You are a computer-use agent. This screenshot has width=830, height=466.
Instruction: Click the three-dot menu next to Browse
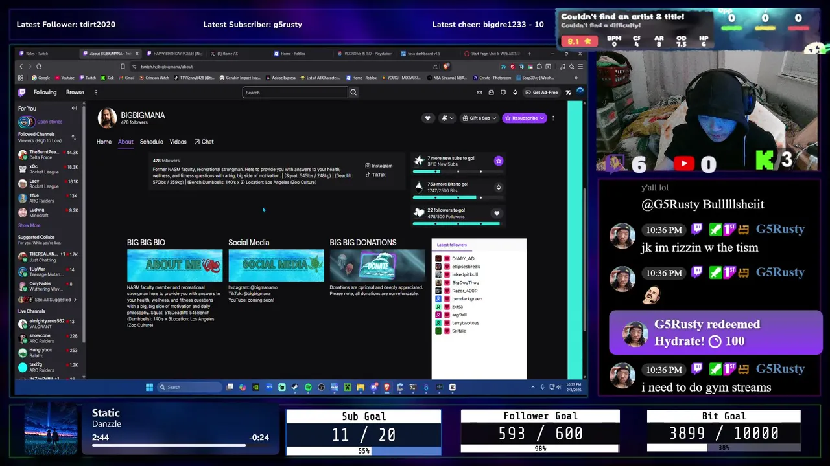96,93
